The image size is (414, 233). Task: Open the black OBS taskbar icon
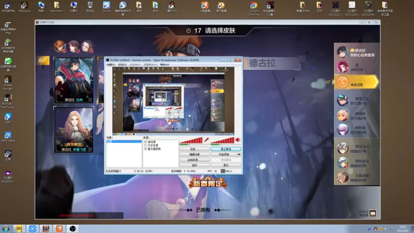coord(72,228)
